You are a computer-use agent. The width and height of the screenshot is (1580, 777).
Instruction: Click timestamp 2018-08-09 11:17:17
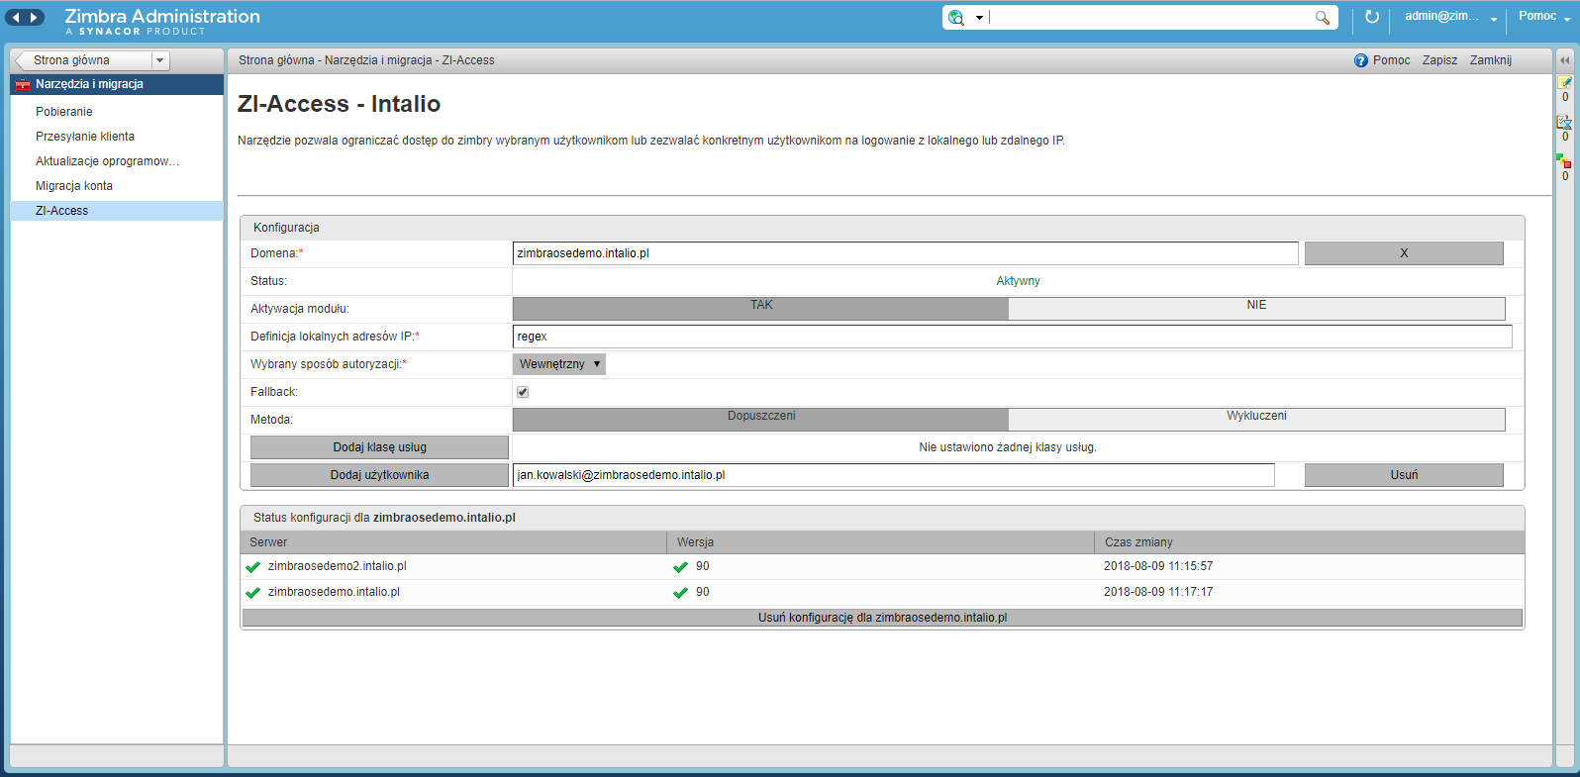(1158, 592)
